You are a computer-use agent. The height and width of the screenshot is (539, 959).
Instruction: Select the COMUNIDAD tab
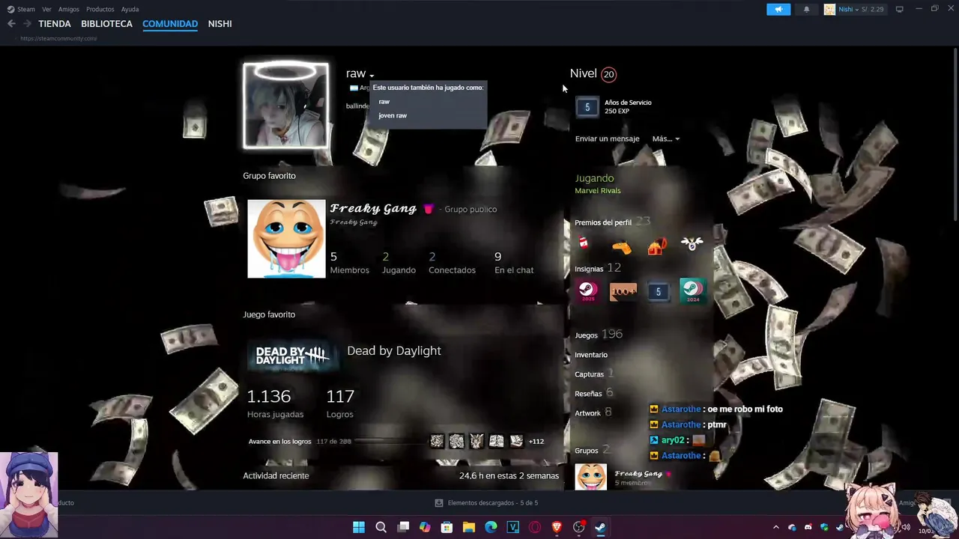170,24
